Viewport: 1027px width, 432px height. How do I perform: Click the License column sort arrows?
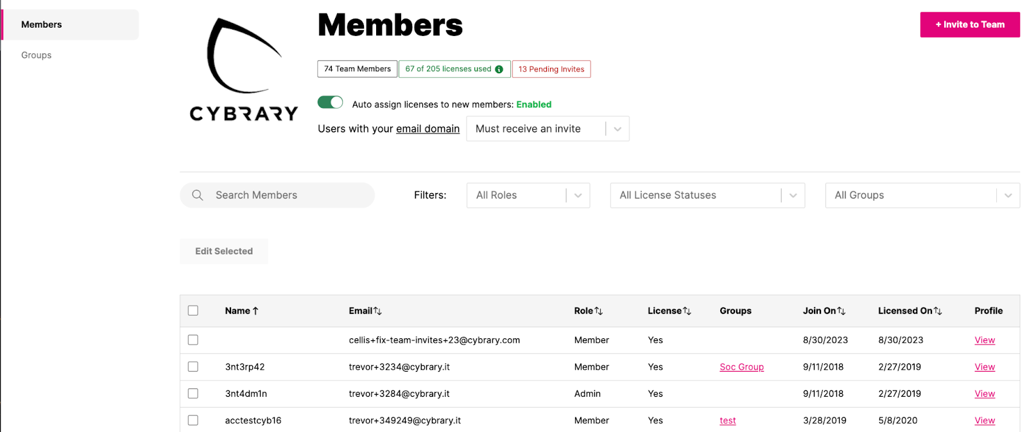(687, 311)
